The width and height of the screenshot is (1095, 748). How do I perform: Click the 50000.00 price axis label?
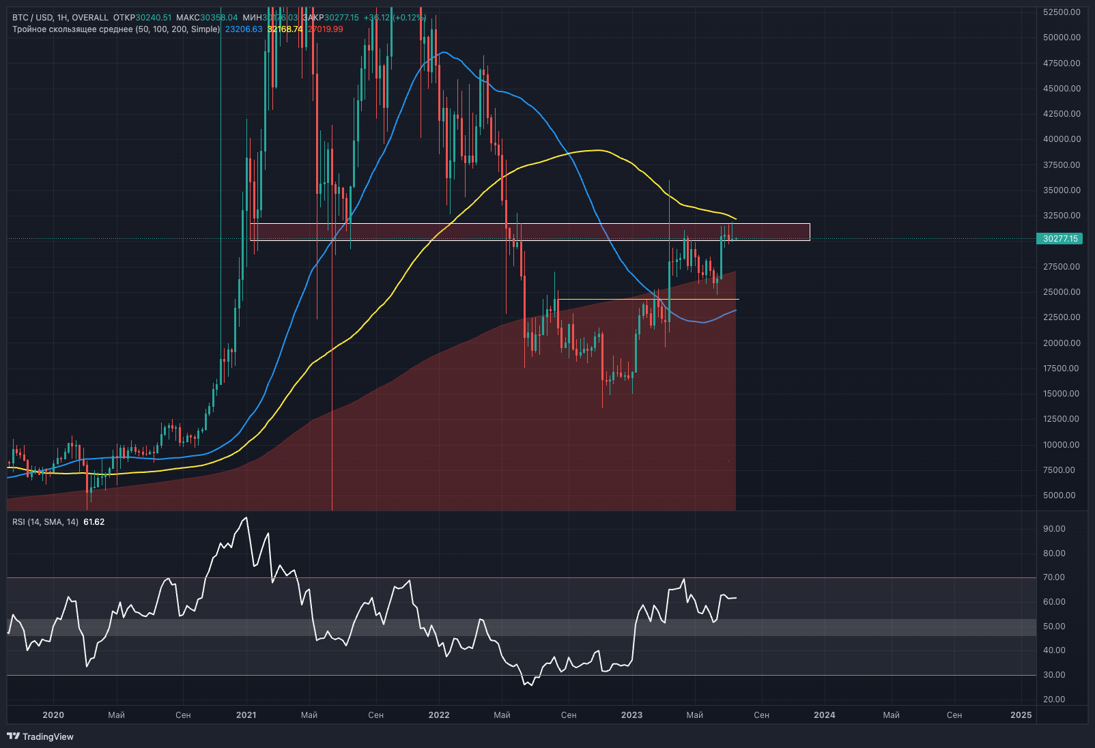[x=1062, y=38]
